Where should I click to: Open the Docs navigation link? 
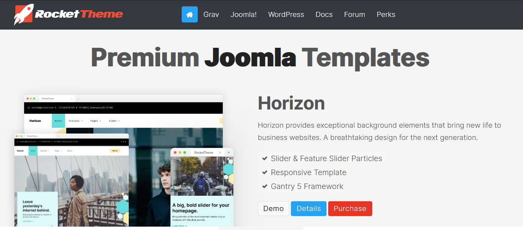[x=324, y=14]
